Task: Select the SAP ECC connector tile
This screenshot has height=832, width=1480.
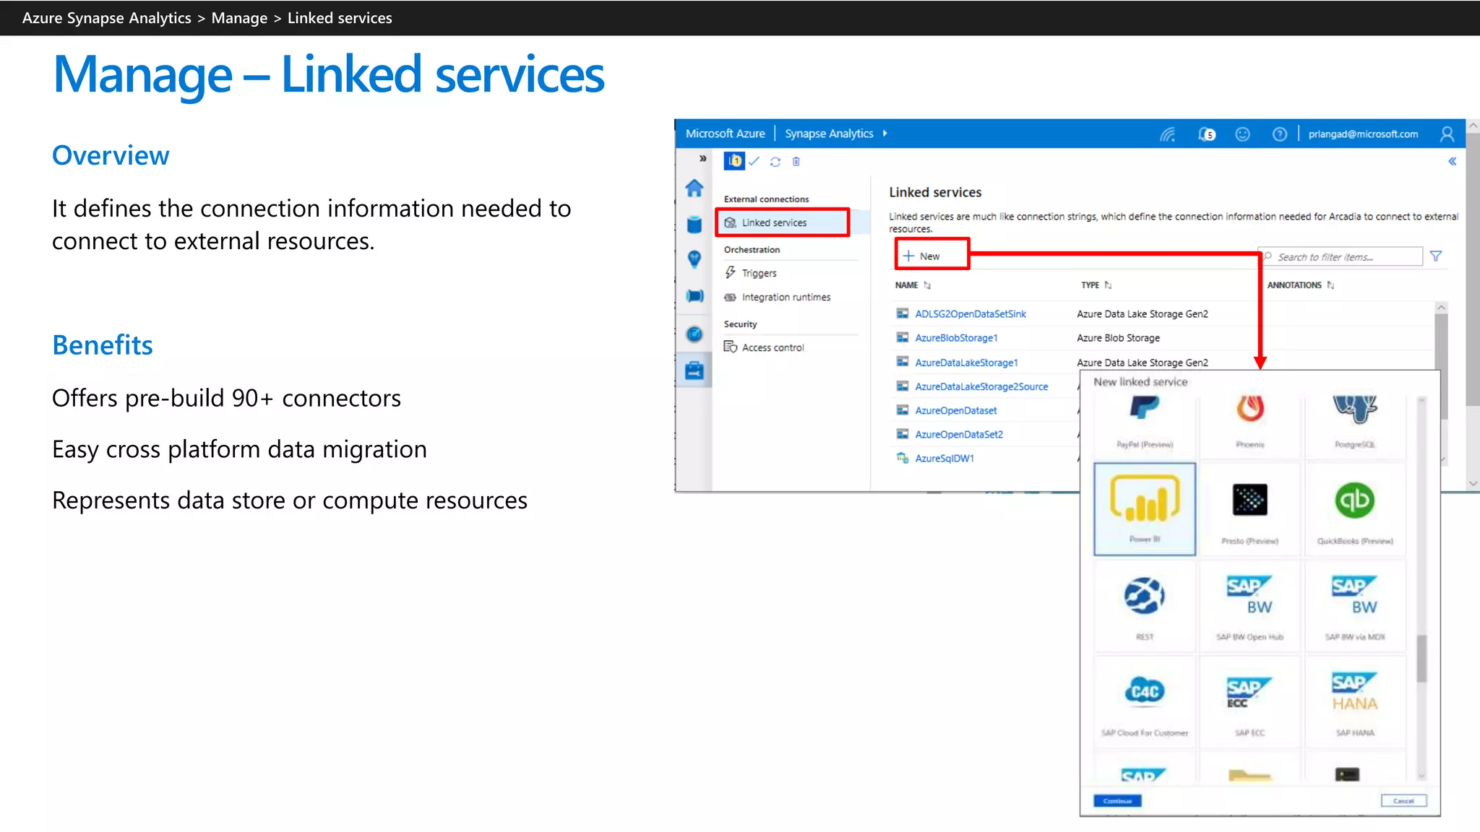Action: 1249,701
